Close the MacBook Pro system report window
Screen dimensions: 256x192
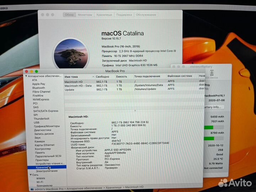click(27, 71)
